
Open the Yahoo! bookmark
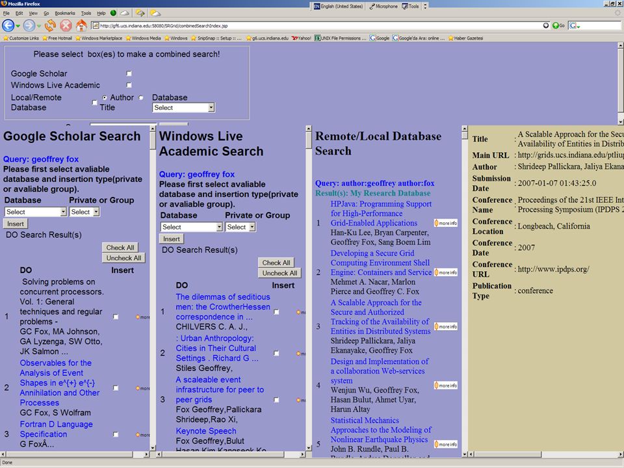301,38
